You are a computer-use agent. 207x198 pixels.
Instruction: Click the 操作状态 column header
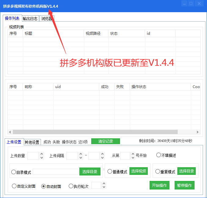tap(160, 87)
